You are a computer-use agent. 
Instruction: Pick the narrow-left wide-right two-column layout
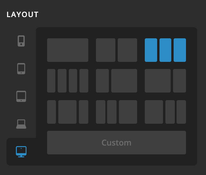click(117, 81)
